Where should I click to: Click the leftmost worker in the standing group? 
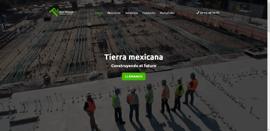pos(117,104)
